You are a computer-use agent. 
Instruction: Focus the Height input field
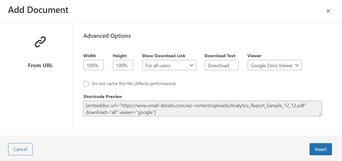(123, 65)
